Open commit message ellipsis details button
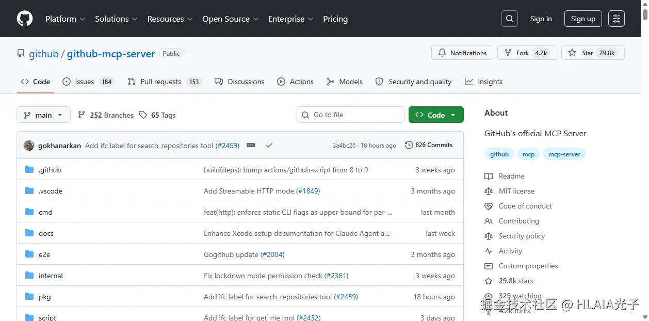The width and height of the screenshot is (649, 321). [251, 146]
